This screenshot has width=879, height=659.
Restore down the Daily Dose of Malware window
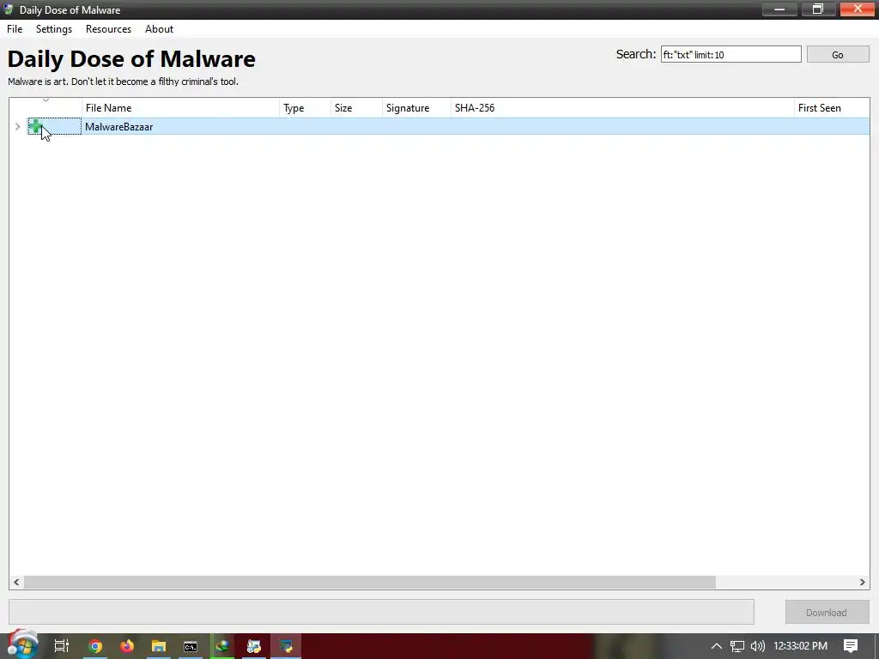pyautogui.click(x=818, y=9)
